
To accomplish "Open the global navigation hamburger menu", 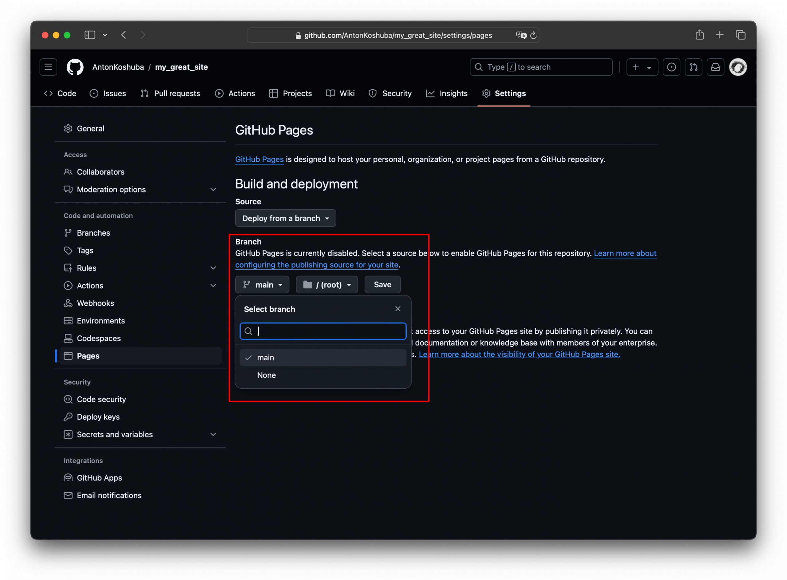I will pyautogui.click(x=48, y=67).
